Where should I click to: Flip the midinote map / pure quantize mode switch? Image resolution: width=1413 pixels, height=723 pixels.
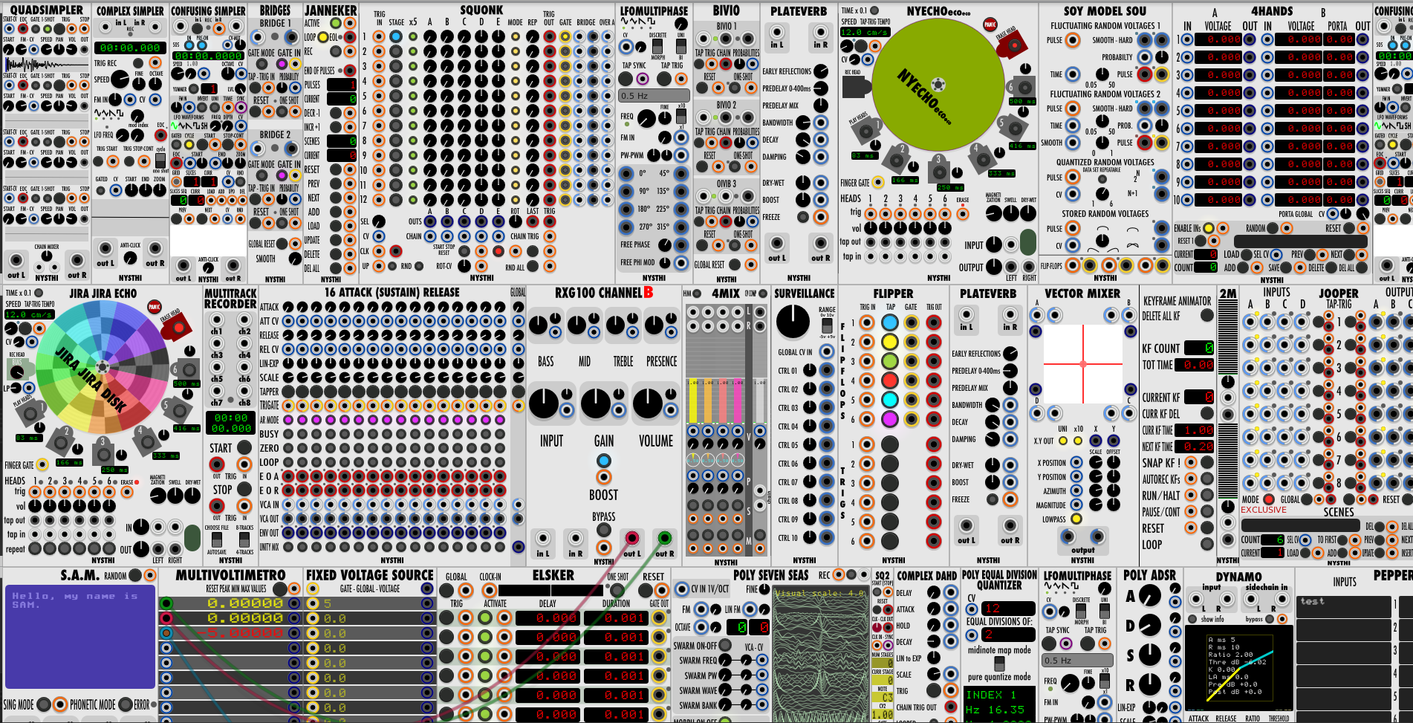tap(999, 663)
